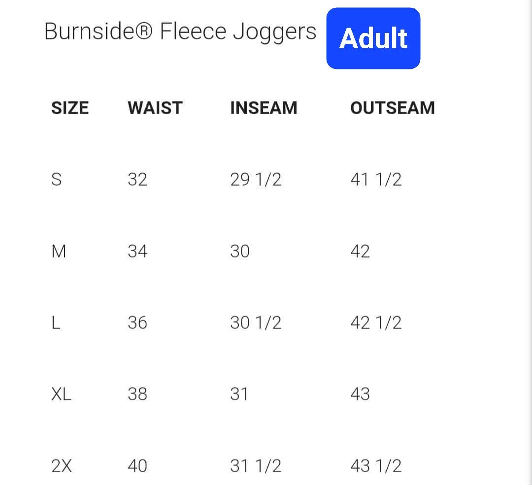Select the size 2X row label
Image resolution: width=532 pixels, height=485 pixels.
click(62, 466)
